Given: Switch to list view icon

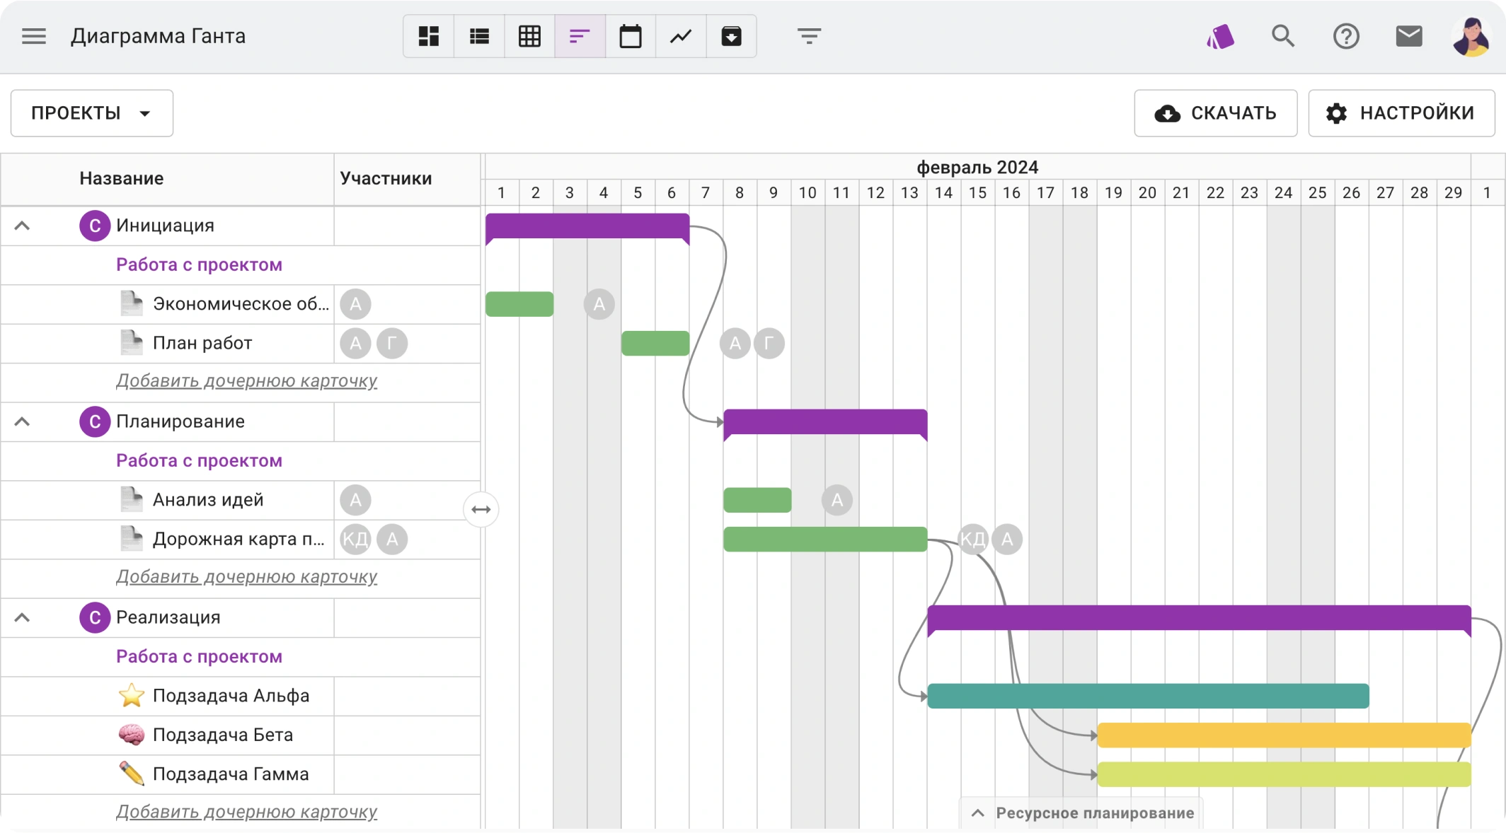Looking at the screenshot, I should (479, 36).
